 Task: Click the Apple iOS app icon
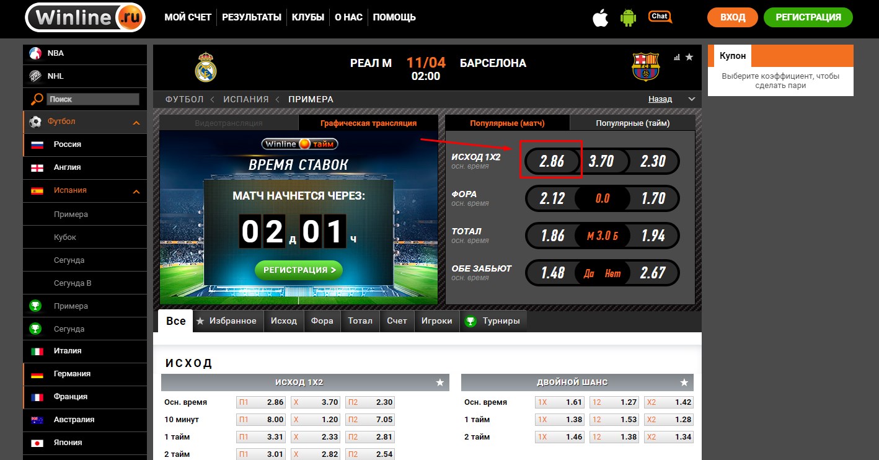pyautogui.click(x=600, y=18)
